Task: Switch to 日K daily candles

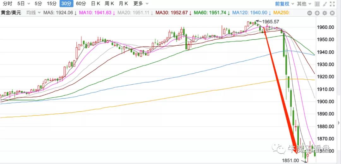Action: 95,3
